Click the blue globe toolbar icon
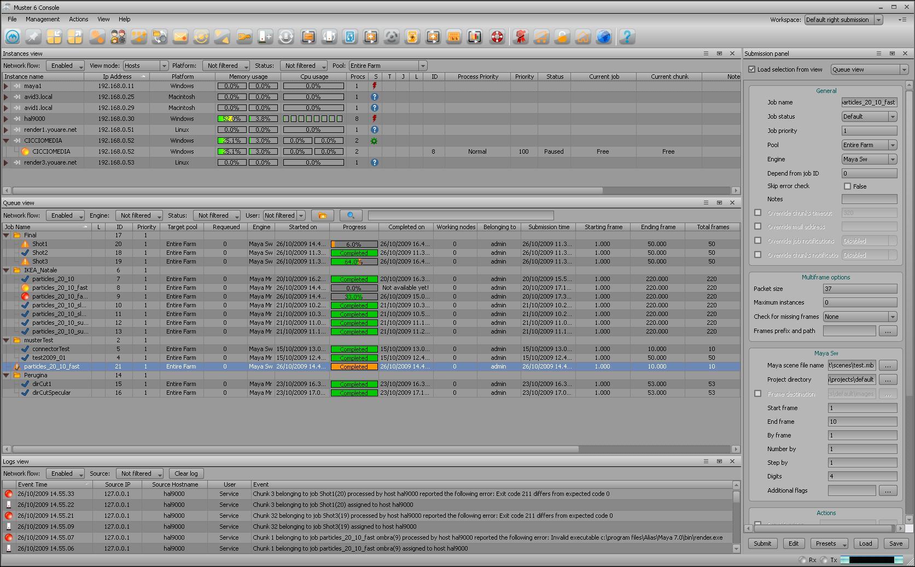 (604, 37)
